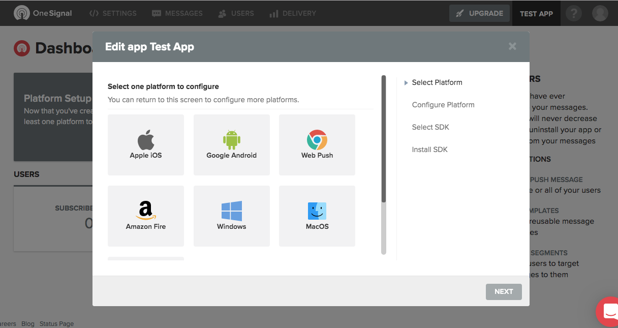Image resolution: width=618 pixels, height=328 pixels.
Task: Go to the Users menu
Action: click(x=236, y=13)
